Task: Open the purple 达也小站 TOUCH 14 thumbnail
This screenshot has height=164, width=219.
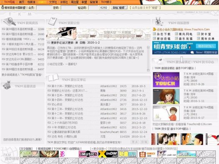Action: click(166, 80)
